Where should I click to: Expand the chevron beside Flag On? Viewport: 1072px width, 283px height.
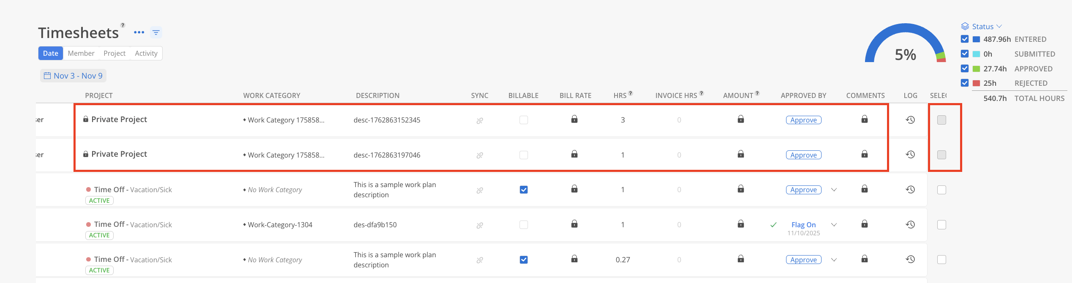click(834, 225)
